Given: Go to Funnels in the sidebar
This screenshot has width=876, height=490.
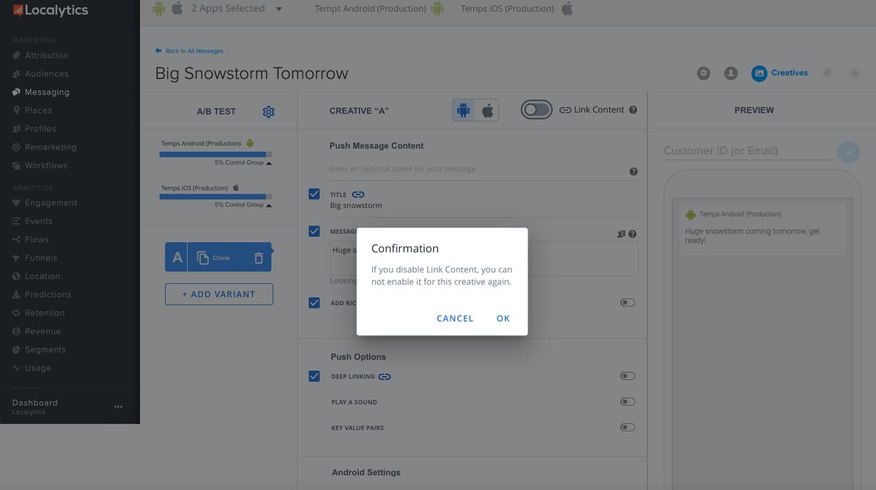Looking at the screenshot, I should coord(41,258).
